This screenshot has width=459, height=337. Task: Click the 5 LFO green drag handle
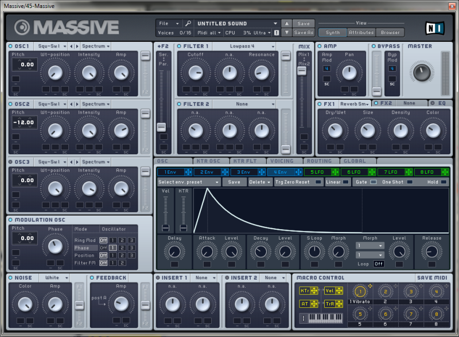pyautogui.click(x=335, y=172)
